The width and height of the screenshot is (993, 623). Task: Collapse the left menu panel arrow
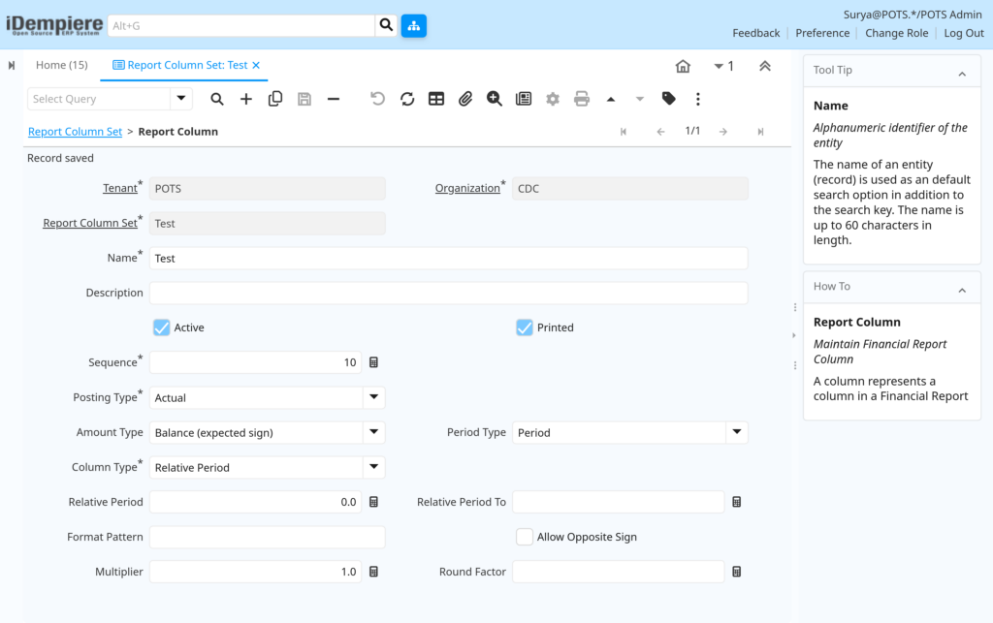coord(12,65)
